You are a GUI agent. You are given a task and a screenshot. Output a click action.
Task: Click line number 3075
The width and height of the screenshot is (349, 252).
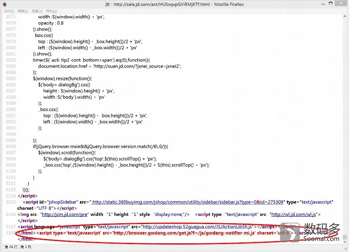tap(10, 17)
